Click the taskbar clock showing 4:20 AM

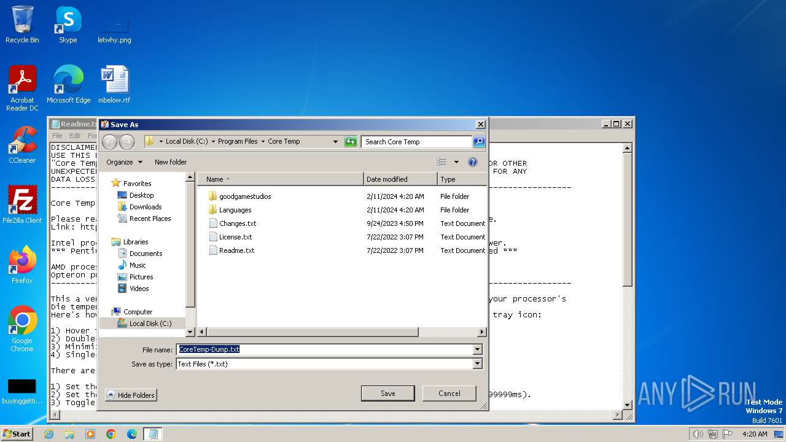(x=755, y=434)
